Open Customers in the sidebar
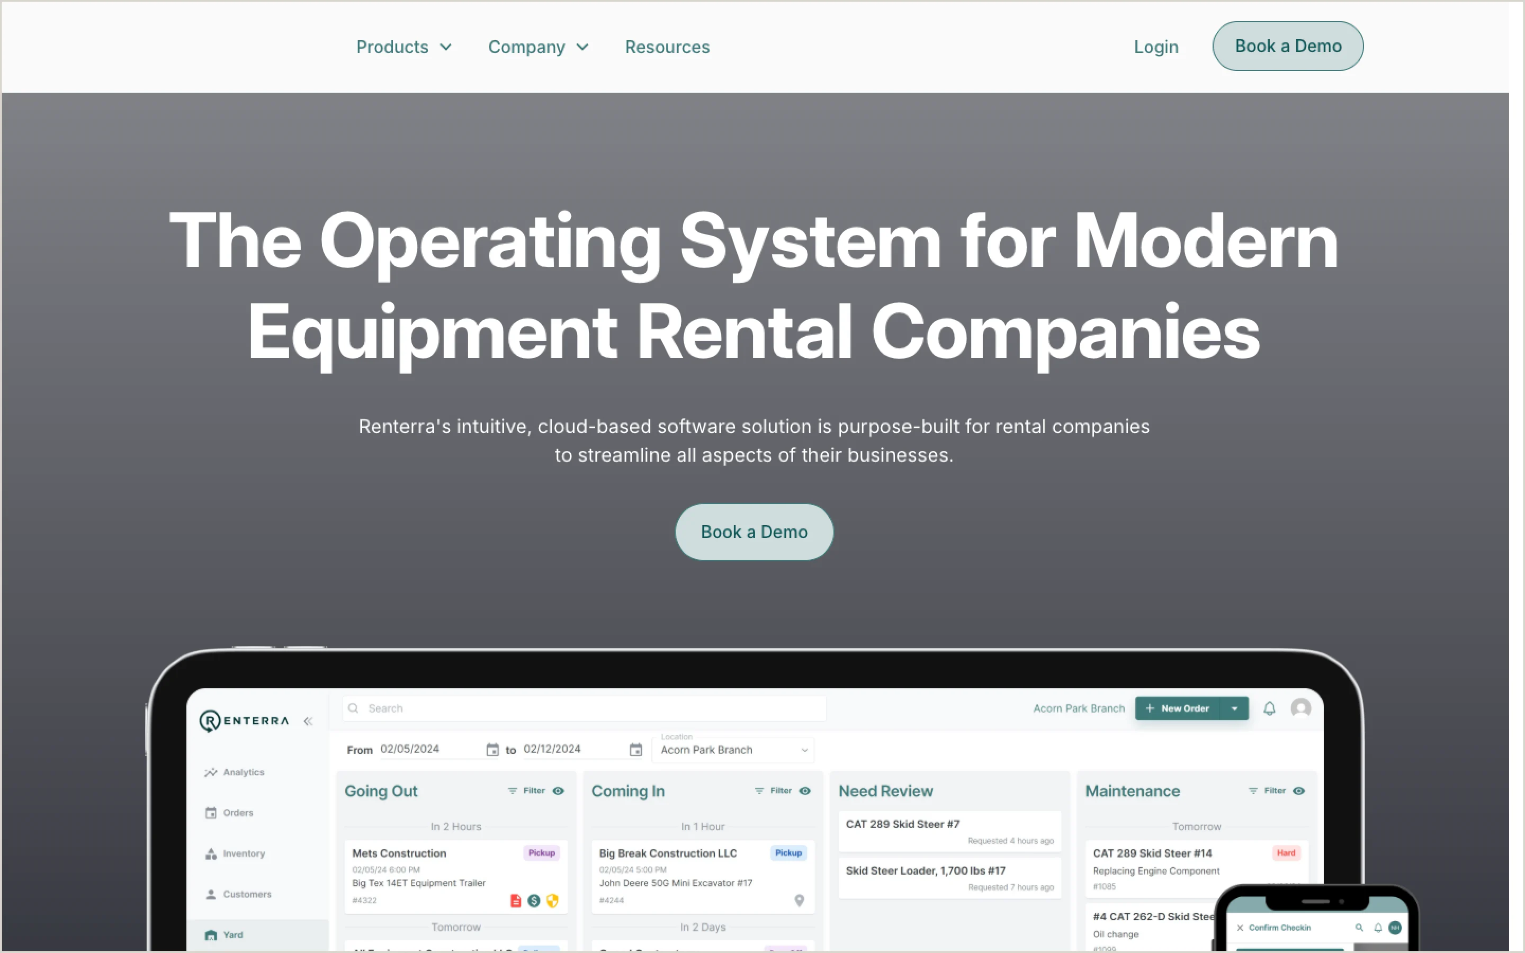 [238, 894]
